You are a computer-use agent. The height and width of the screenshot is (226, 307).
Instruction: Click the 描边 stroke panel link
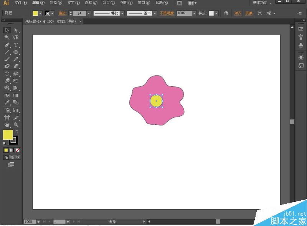pos(62,13)
